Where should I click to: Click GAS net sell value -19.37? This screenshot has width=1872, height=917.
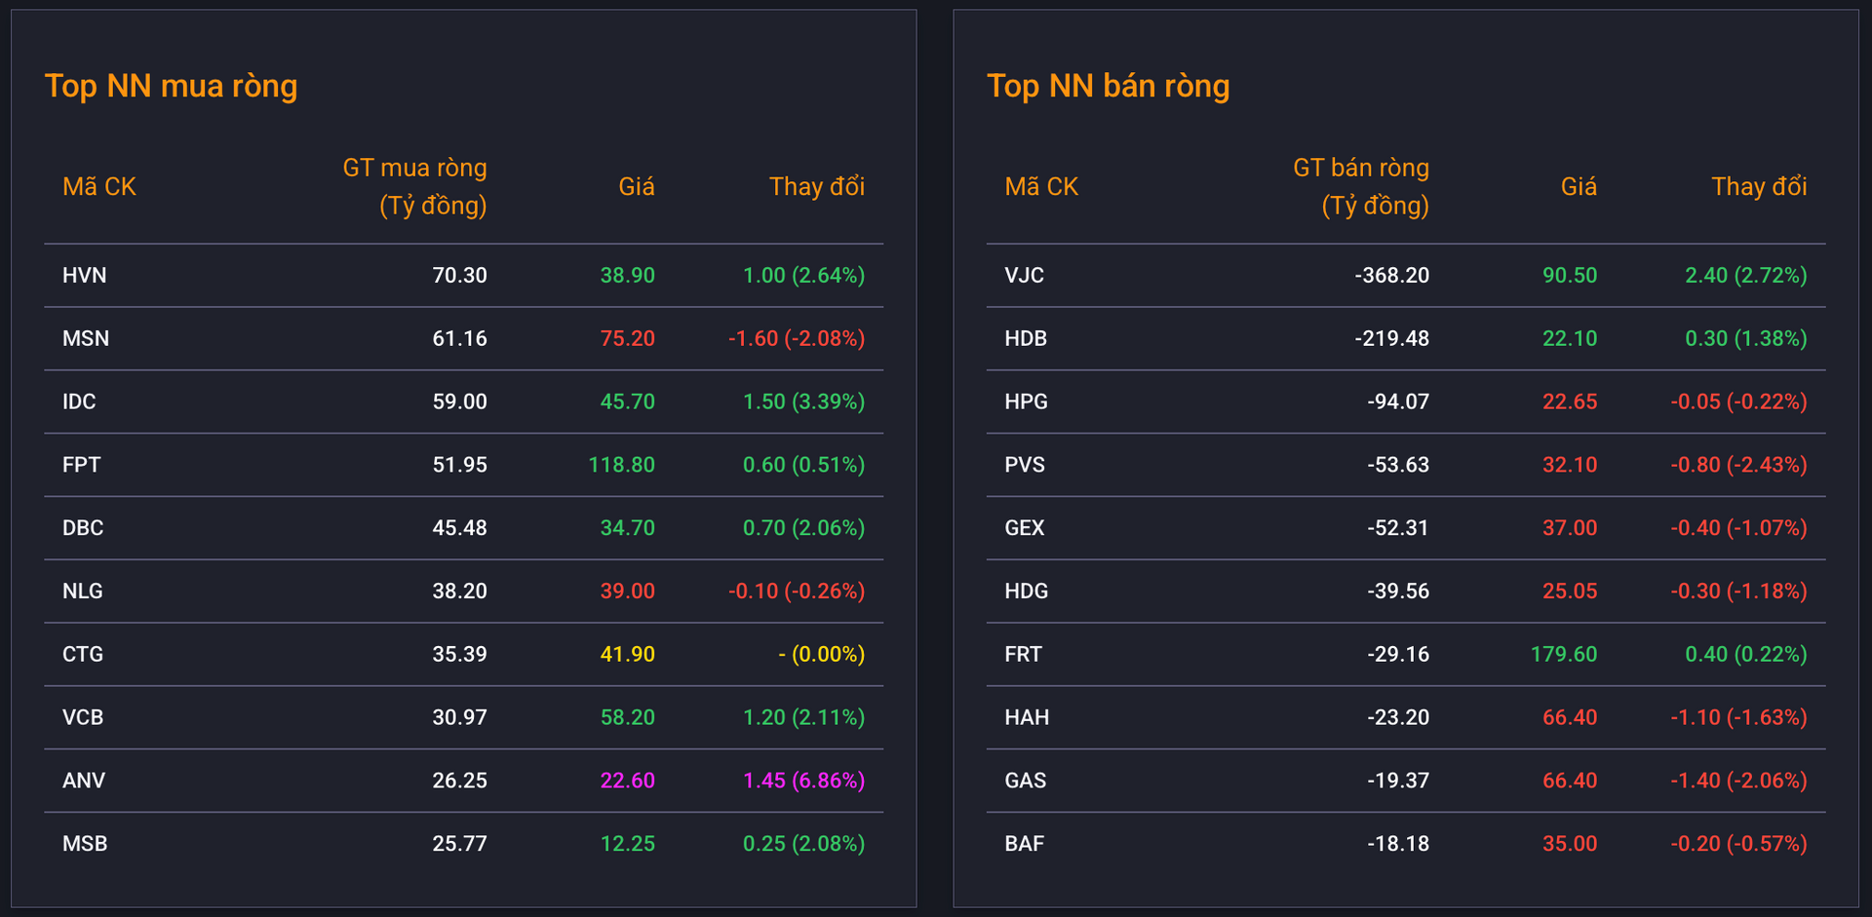pyautogui.click(x=1398, y=781)
